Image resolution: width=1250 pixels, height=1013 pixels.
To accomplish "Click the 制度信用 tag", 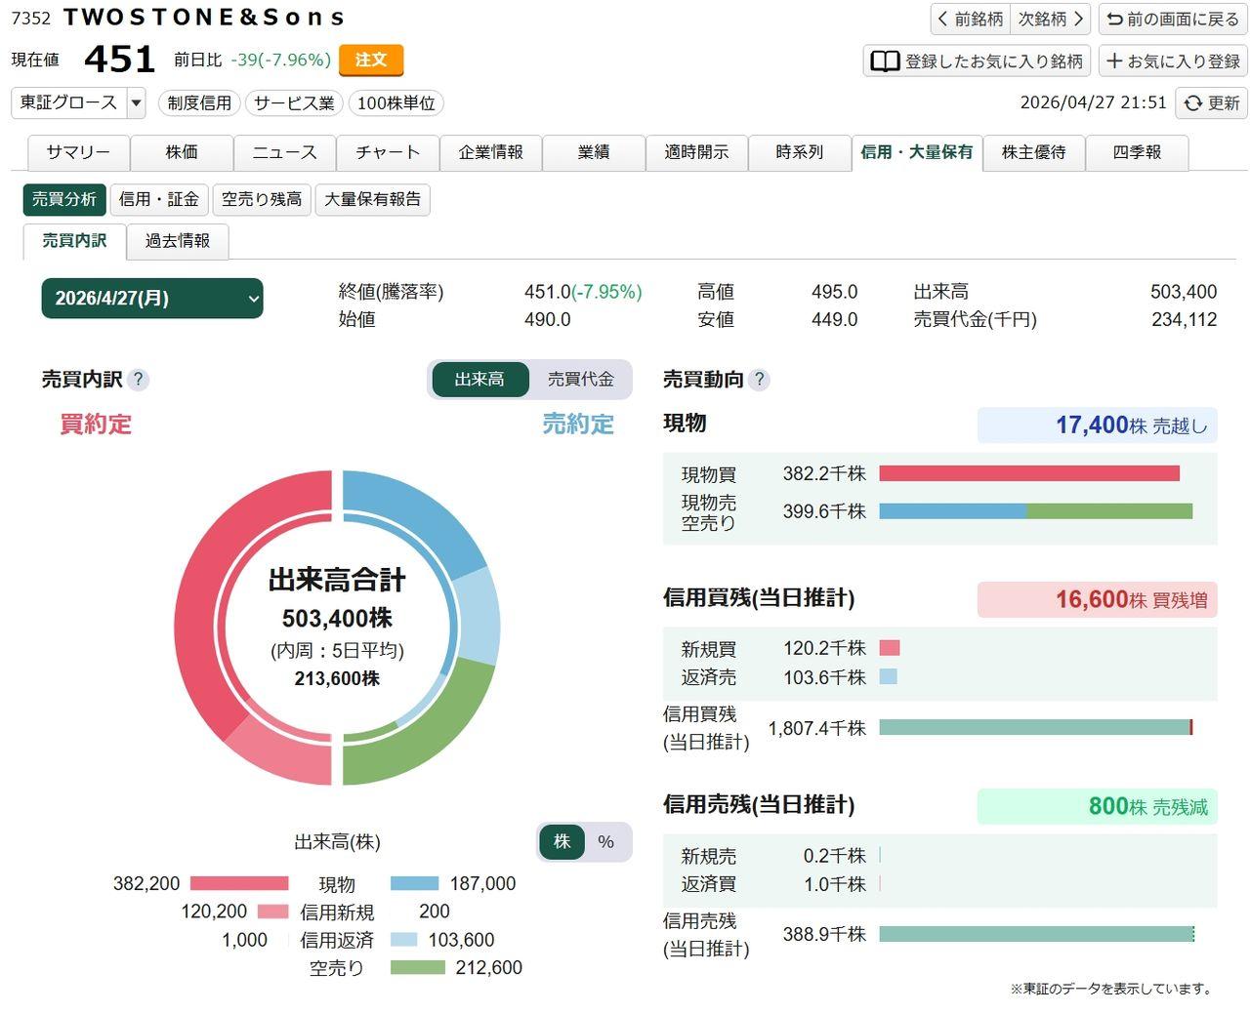I will [199, 102].
